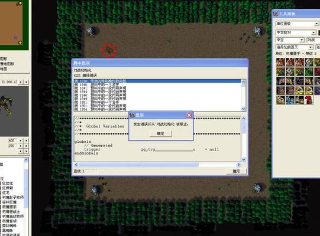Select 森林蜘蛛 in the unit list
Viewport: 320px width, 236px height.
9,225
